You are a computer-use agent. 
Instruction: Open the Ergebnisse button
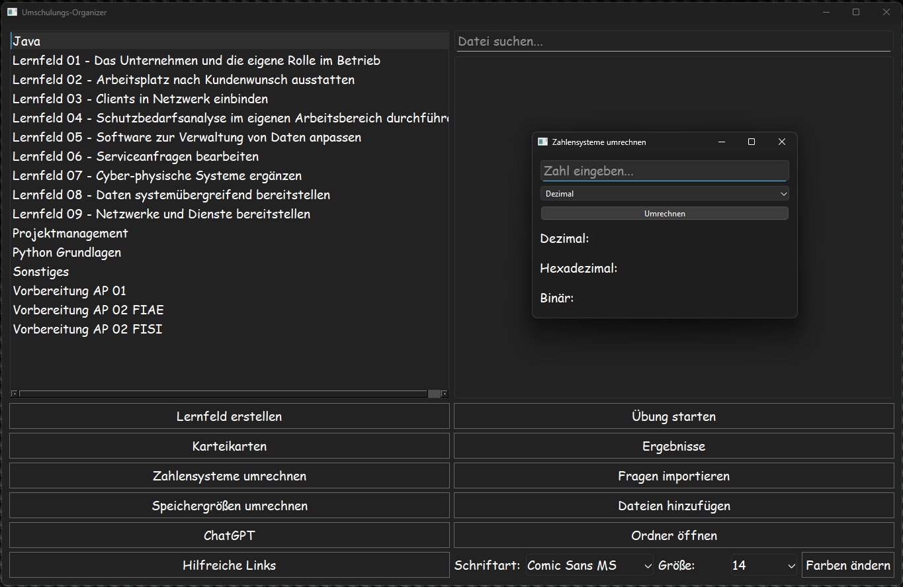(x=674, y=446)
